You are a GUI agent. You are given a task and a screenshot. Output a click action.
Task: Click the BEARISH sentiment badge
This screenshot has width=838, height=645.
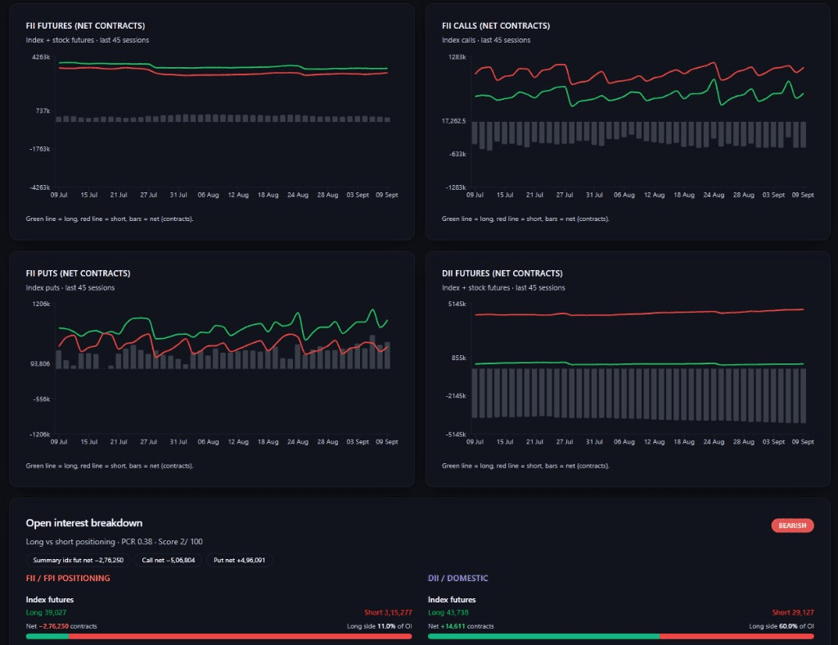[x=792, y=525]
